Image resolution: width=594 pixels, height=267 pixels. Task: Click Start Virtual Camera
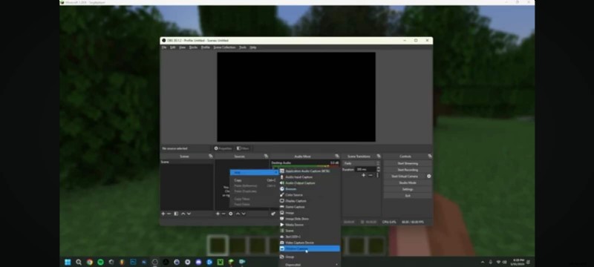[405, 177]
